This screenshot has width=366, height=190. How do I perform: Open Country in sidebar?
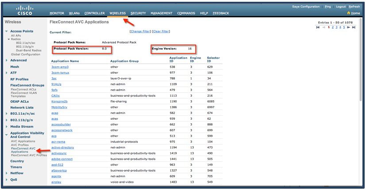[x=17, y=161]
